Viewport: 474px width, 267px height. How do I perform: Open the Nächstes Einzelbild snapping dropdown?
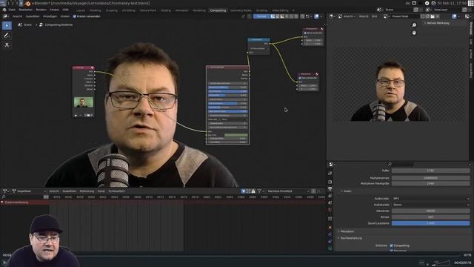pos(288,191)
